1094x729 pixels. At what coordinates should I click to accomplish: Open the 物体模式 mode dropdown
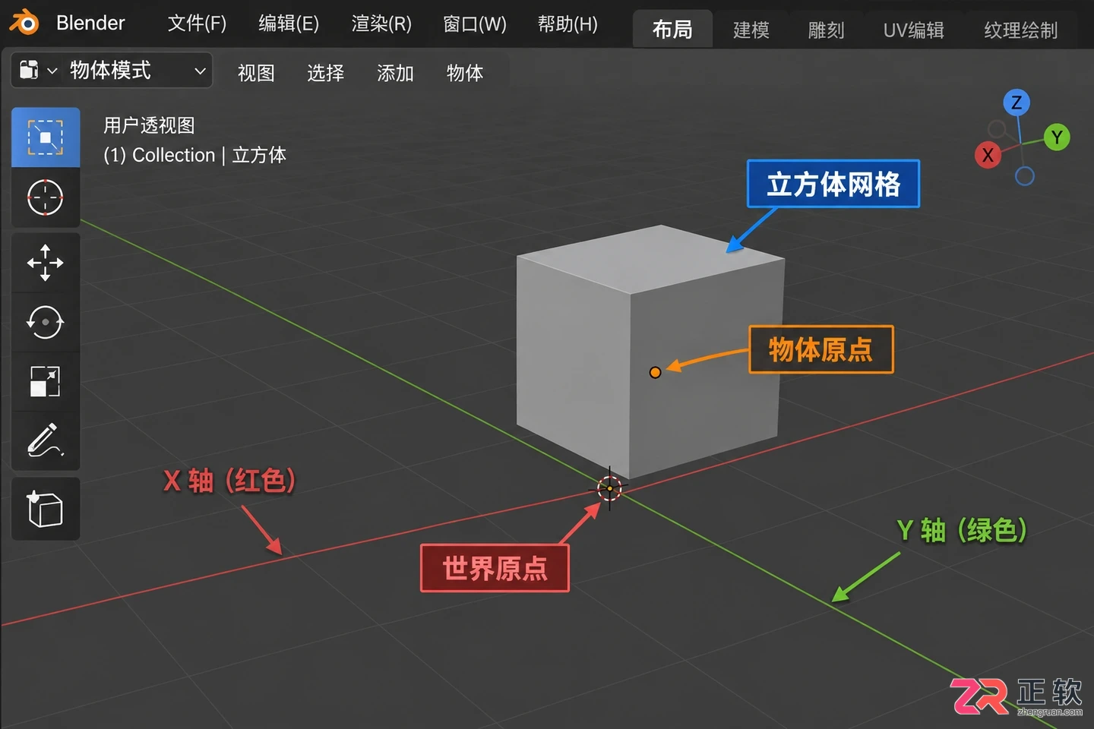[137, 71]
